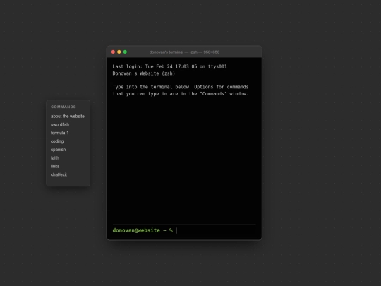
Task: Open the coding command
Action: click(x=57, y=141)
